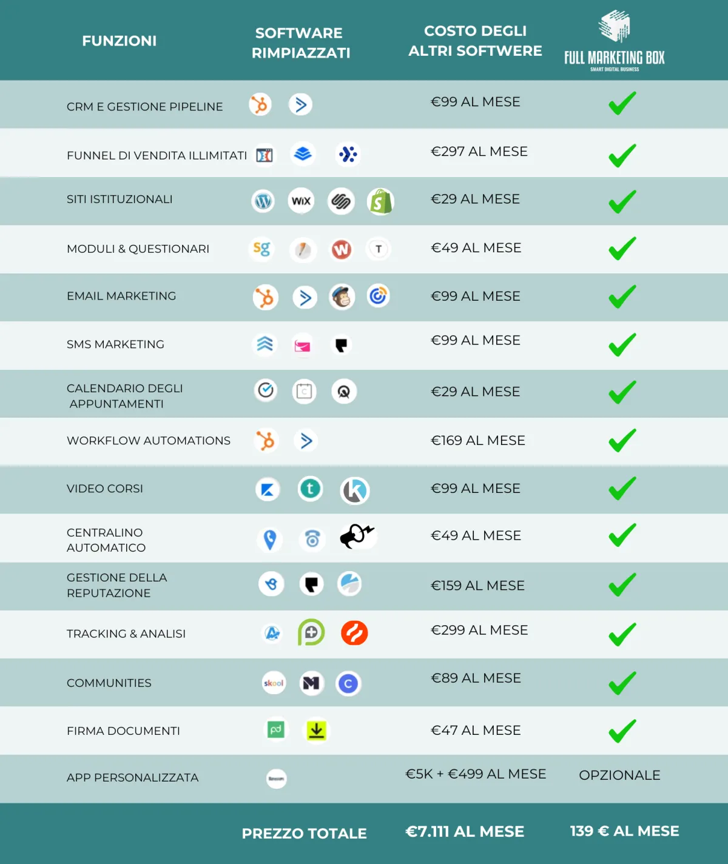728x864 pixels.
Task: Click the SOFTWARE RIMPIAZZATI column header
Action: pyautogui.click(x=301, y=42)
